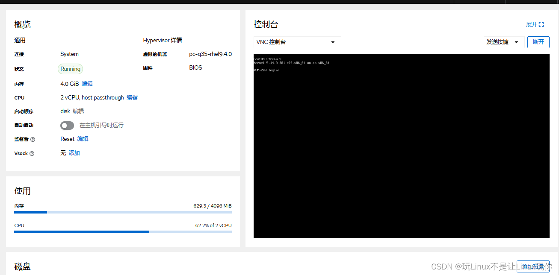The height and width of the screenshot is (275, 559).
Task: Click the help icon next to Vsock
Action: coord(32,154)
